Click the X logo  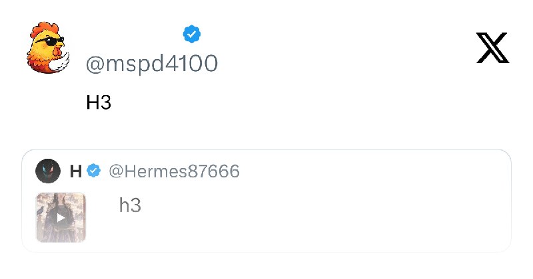click(492, 48)
